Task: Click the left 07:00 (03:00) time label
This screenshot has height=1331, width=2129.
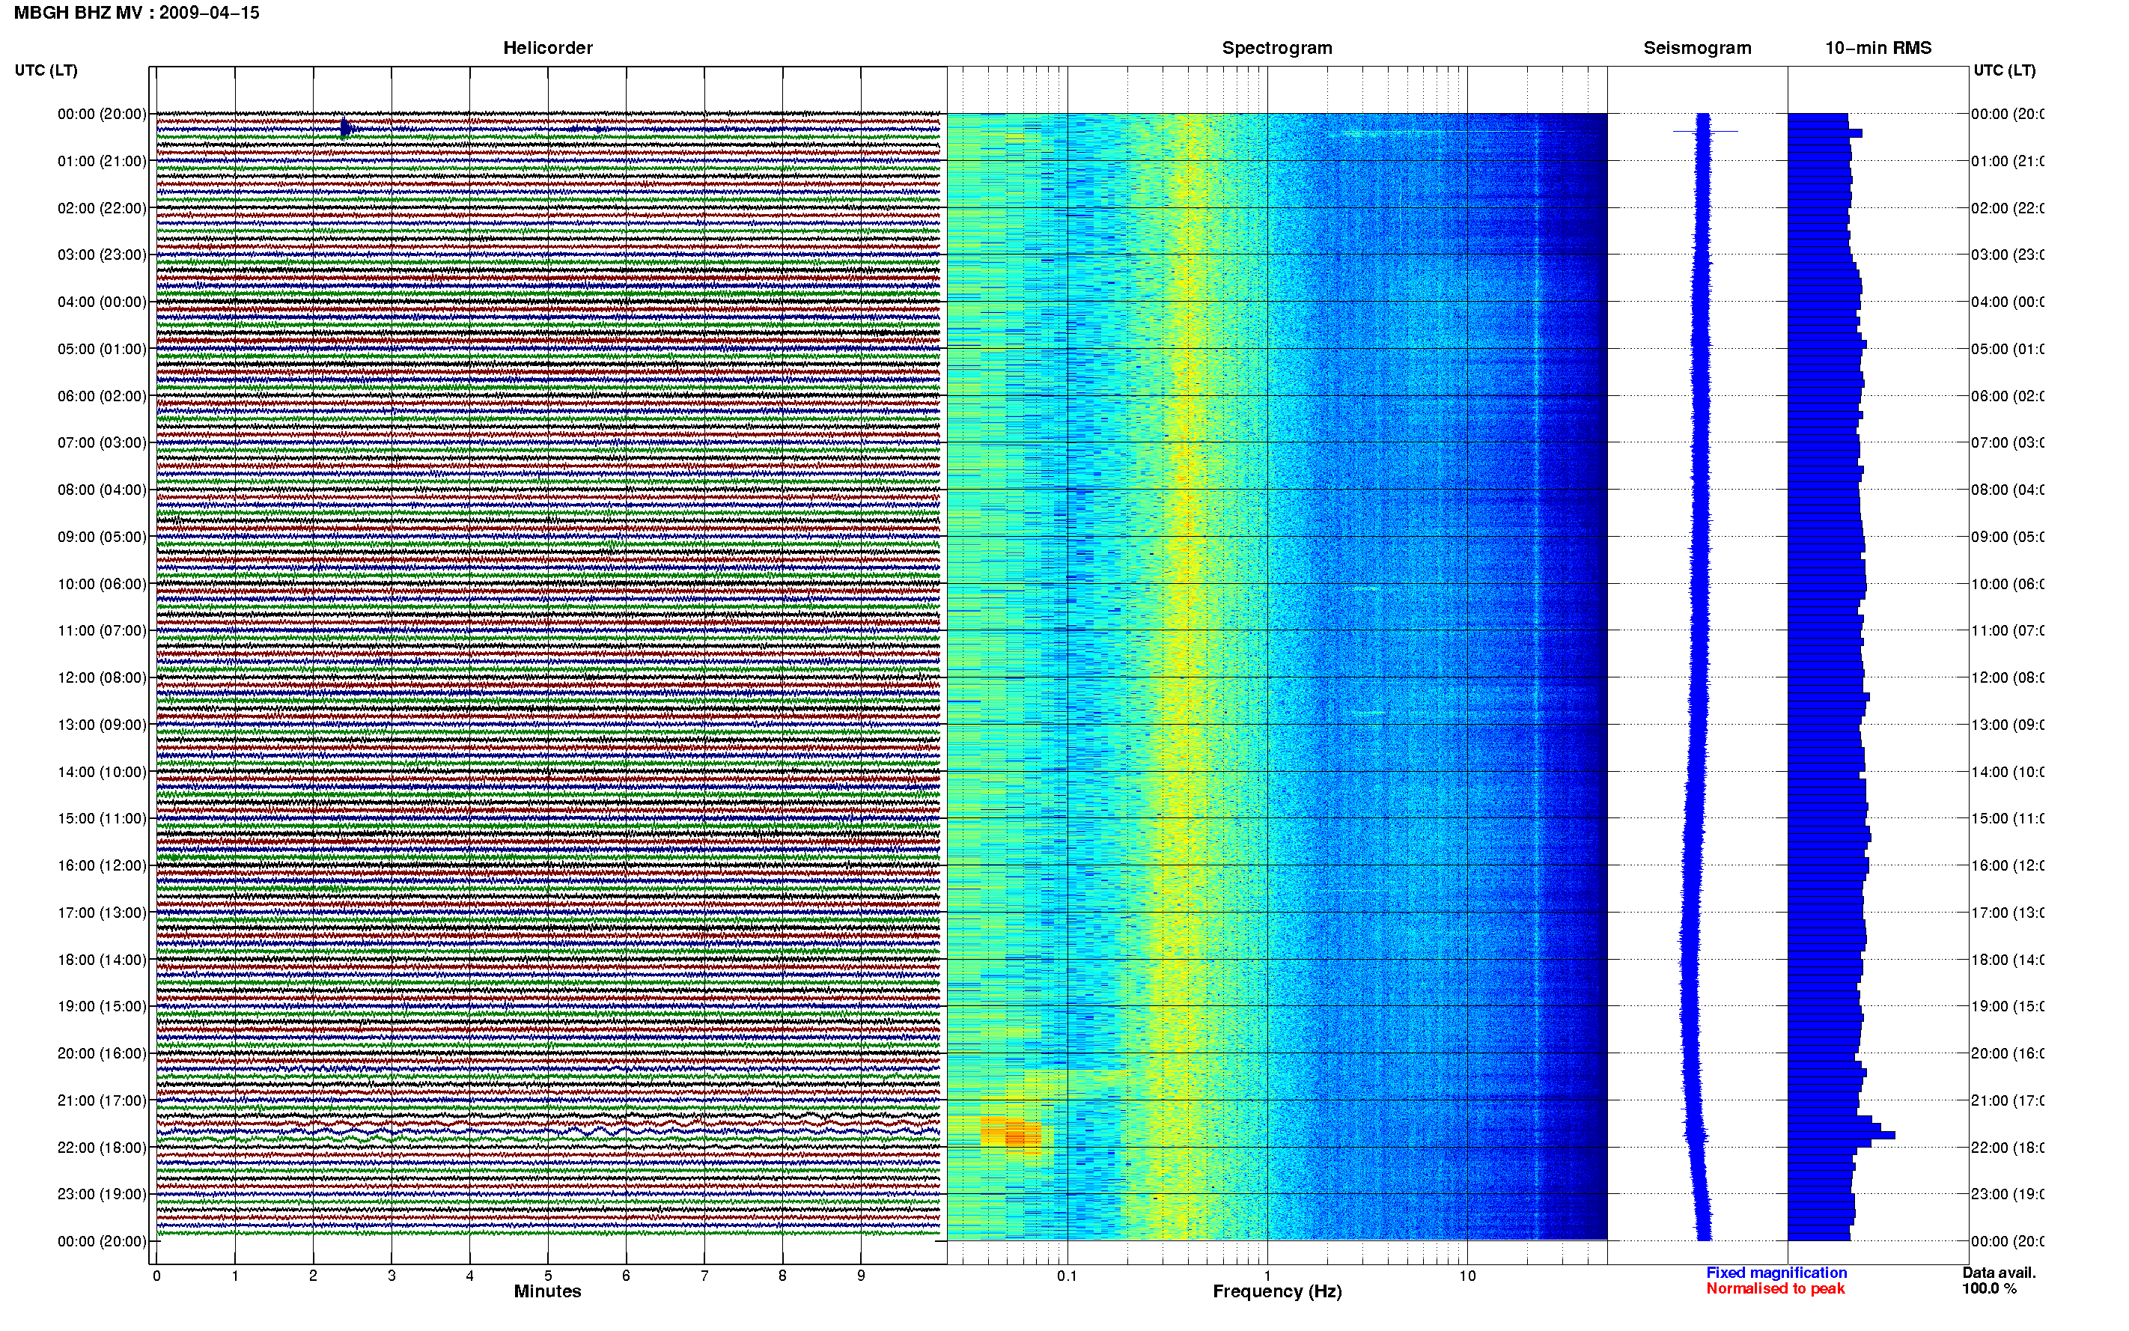Action: point(102,442)
